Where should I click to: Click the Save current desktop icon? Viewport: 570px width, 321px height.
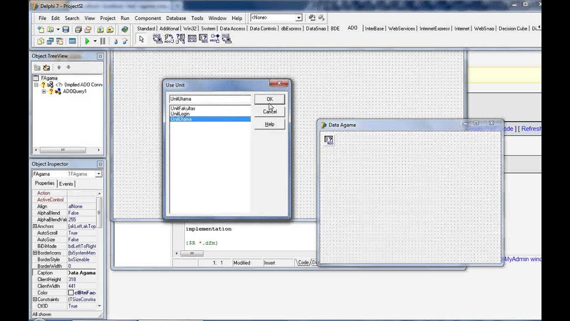312,18
